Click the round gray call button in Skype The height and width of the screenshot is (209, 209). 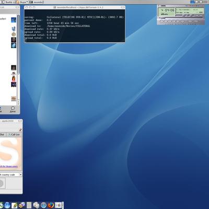pos(2,183)
